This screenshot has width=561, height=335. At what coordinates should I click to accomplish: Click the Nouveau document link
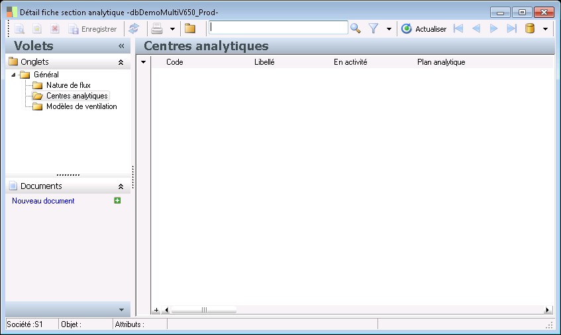coord(43,201)
